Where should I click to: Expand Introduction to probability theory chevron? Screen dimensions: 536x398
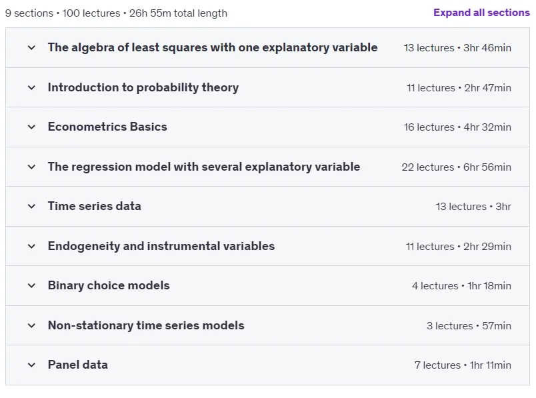click(31, 87)
